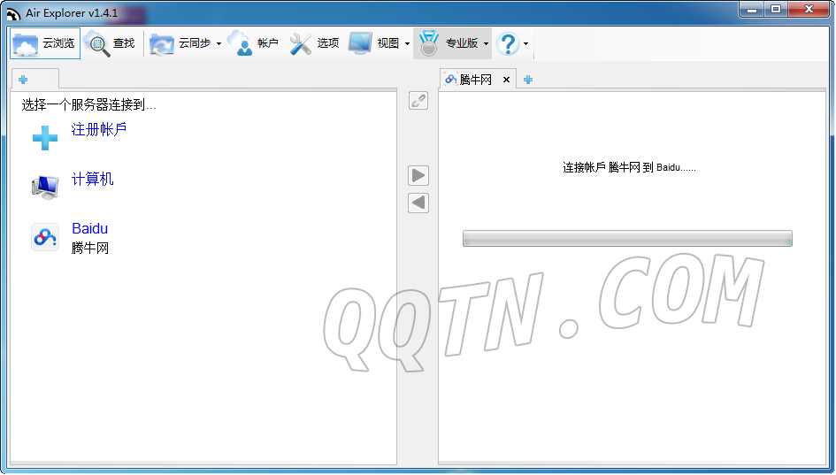Click the Baidu cloud logo icon
836x475 pixels.
45,237
